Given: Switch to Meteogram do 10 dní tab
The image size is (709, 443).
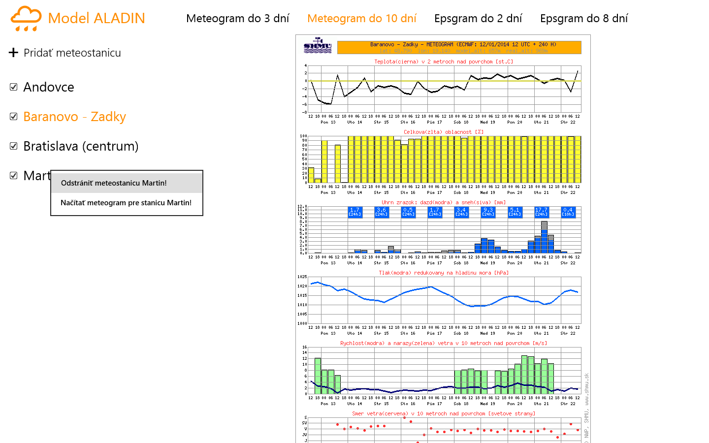Looking at the screenshot, I should [x=361, y=19].
